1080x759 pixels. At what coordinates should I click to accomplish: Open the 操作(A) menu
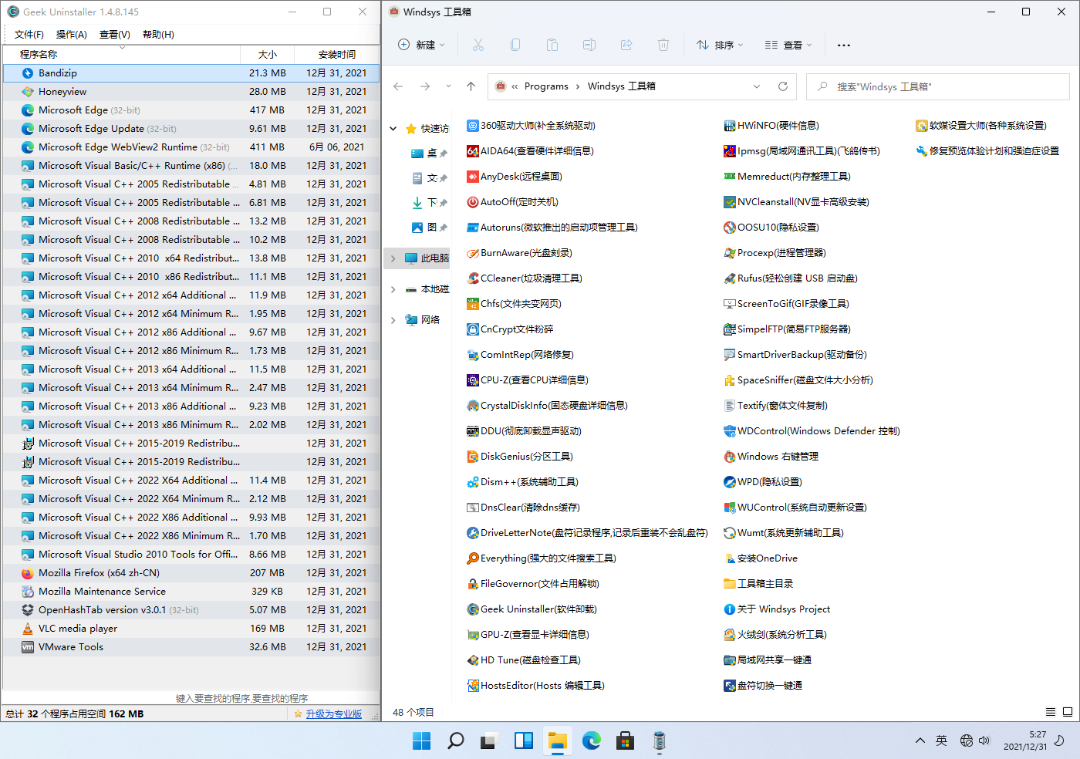coord(71,35)
